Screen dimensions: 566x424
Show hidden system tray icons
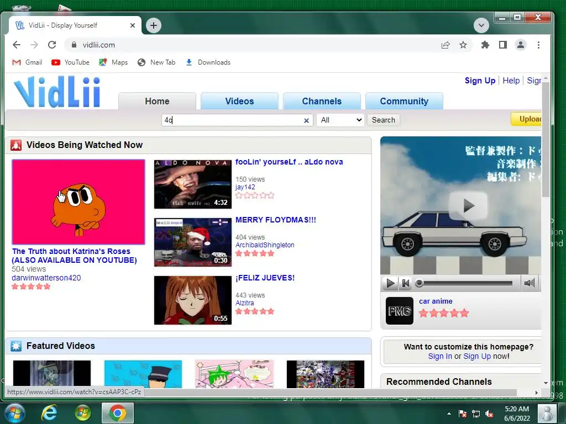(449, 414)
